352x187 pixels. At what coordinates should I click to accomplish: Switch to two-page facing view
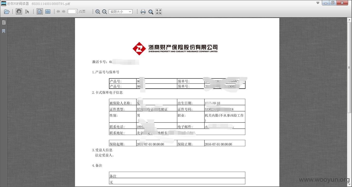click(48, 12)
